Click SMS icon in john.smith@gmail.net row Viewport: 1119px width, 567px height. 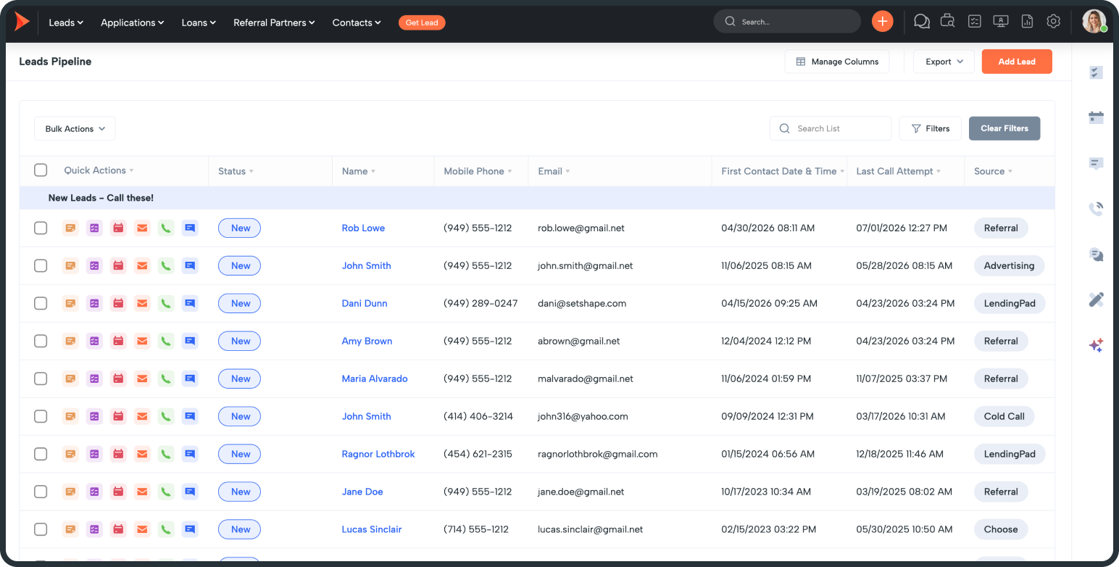pyautogui.click(x=190, y=265)
